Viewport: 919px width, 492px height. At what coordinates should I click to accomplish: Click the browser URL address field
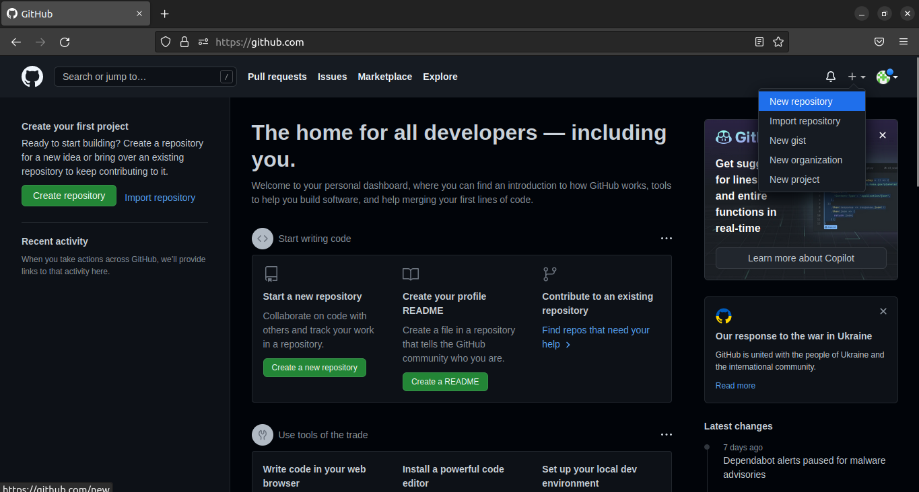(x=471, y=42)
